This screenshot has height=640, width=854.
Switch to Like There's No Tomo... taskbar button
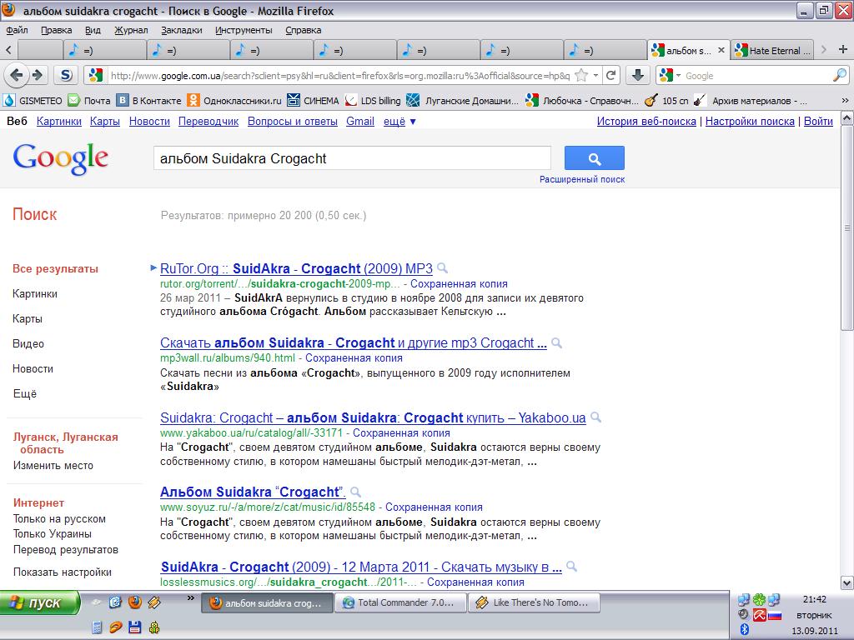[535, 602]
